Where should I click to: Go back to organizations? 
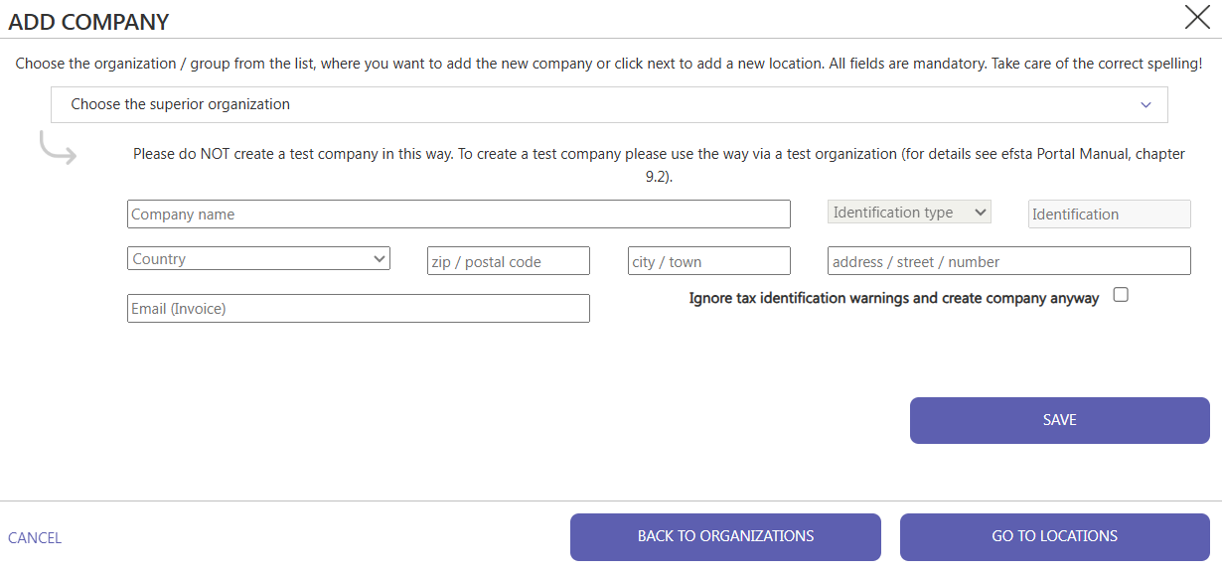pos(725,536)
